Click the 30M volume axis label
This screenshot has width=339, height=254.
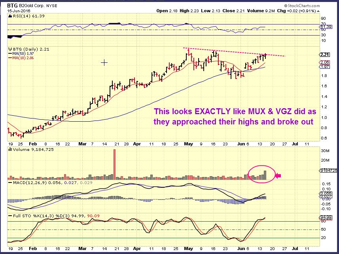click(x=325, y=151)
